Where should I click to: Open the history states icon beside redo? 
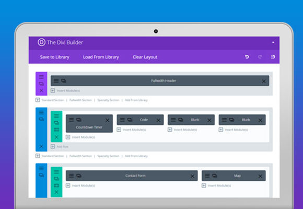(x=273, y=57)
